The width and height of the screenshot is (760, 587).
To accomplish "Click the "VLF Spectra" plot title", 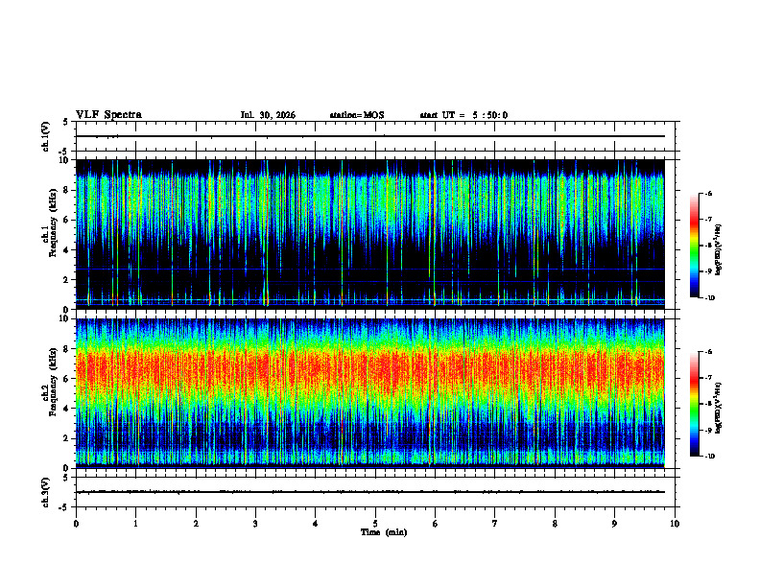I will pos(108,115).
